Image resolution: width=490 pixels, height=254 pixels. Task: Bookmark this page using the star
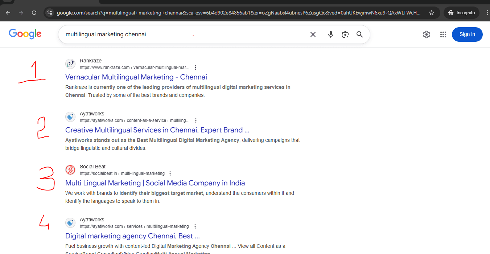point(432,12)
